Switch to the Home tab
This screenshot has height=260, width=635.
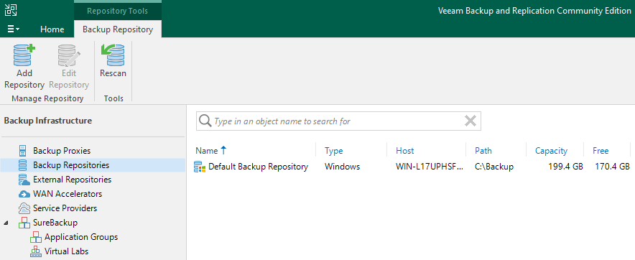(52, 29)
